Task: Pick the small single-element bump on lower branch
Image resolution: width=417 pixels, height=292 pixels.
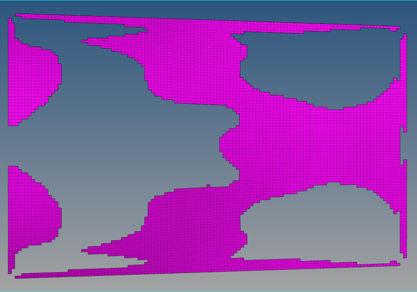Action: pos(208,186)
